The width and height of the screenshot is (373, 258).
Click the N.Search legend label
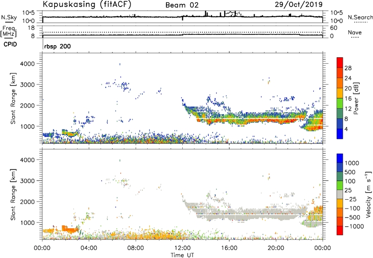360,17
